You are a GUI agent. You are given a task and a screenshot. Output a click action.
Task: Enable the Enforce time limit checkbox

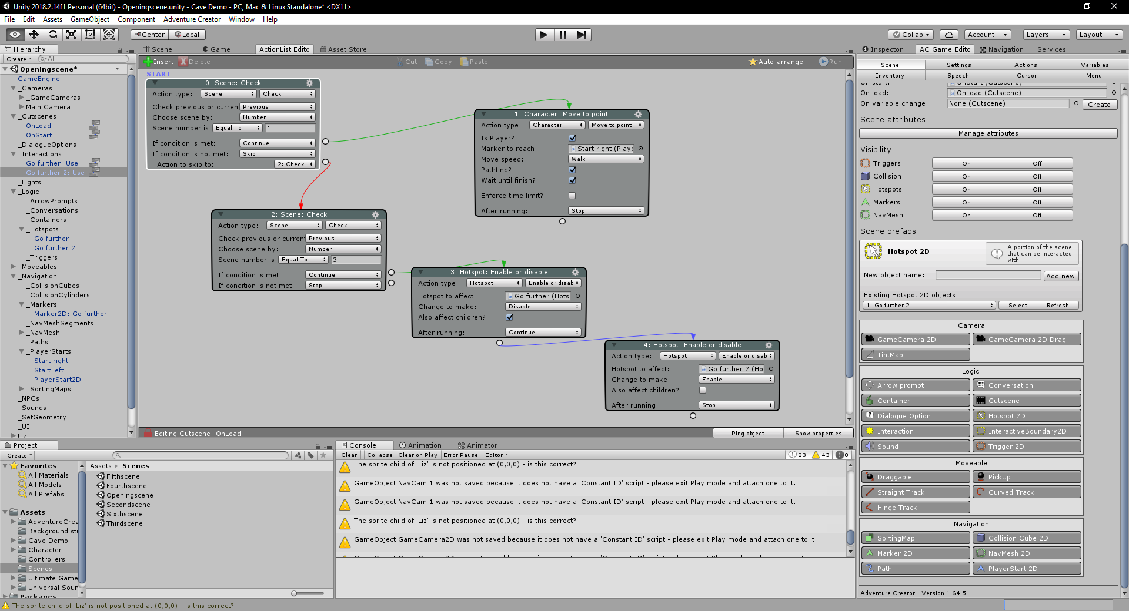coord(572,196)
